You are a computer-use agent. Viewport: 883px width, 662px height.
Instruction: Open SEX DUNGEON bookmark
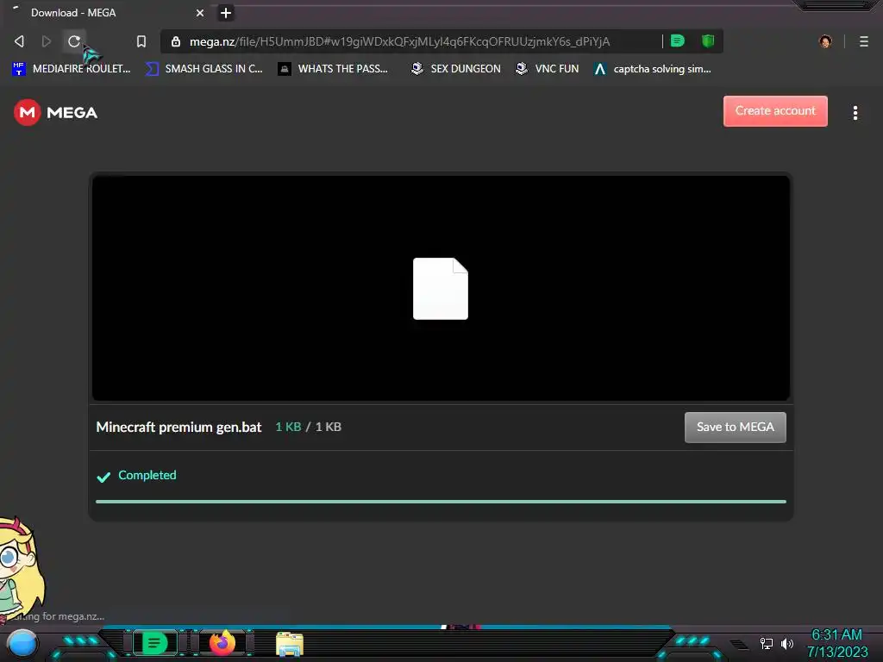(455, 69)
